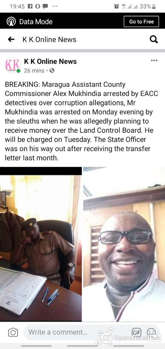Tap the public globe privacy icon
This screenshot has height=349, width=165.
tap(52, 70)
